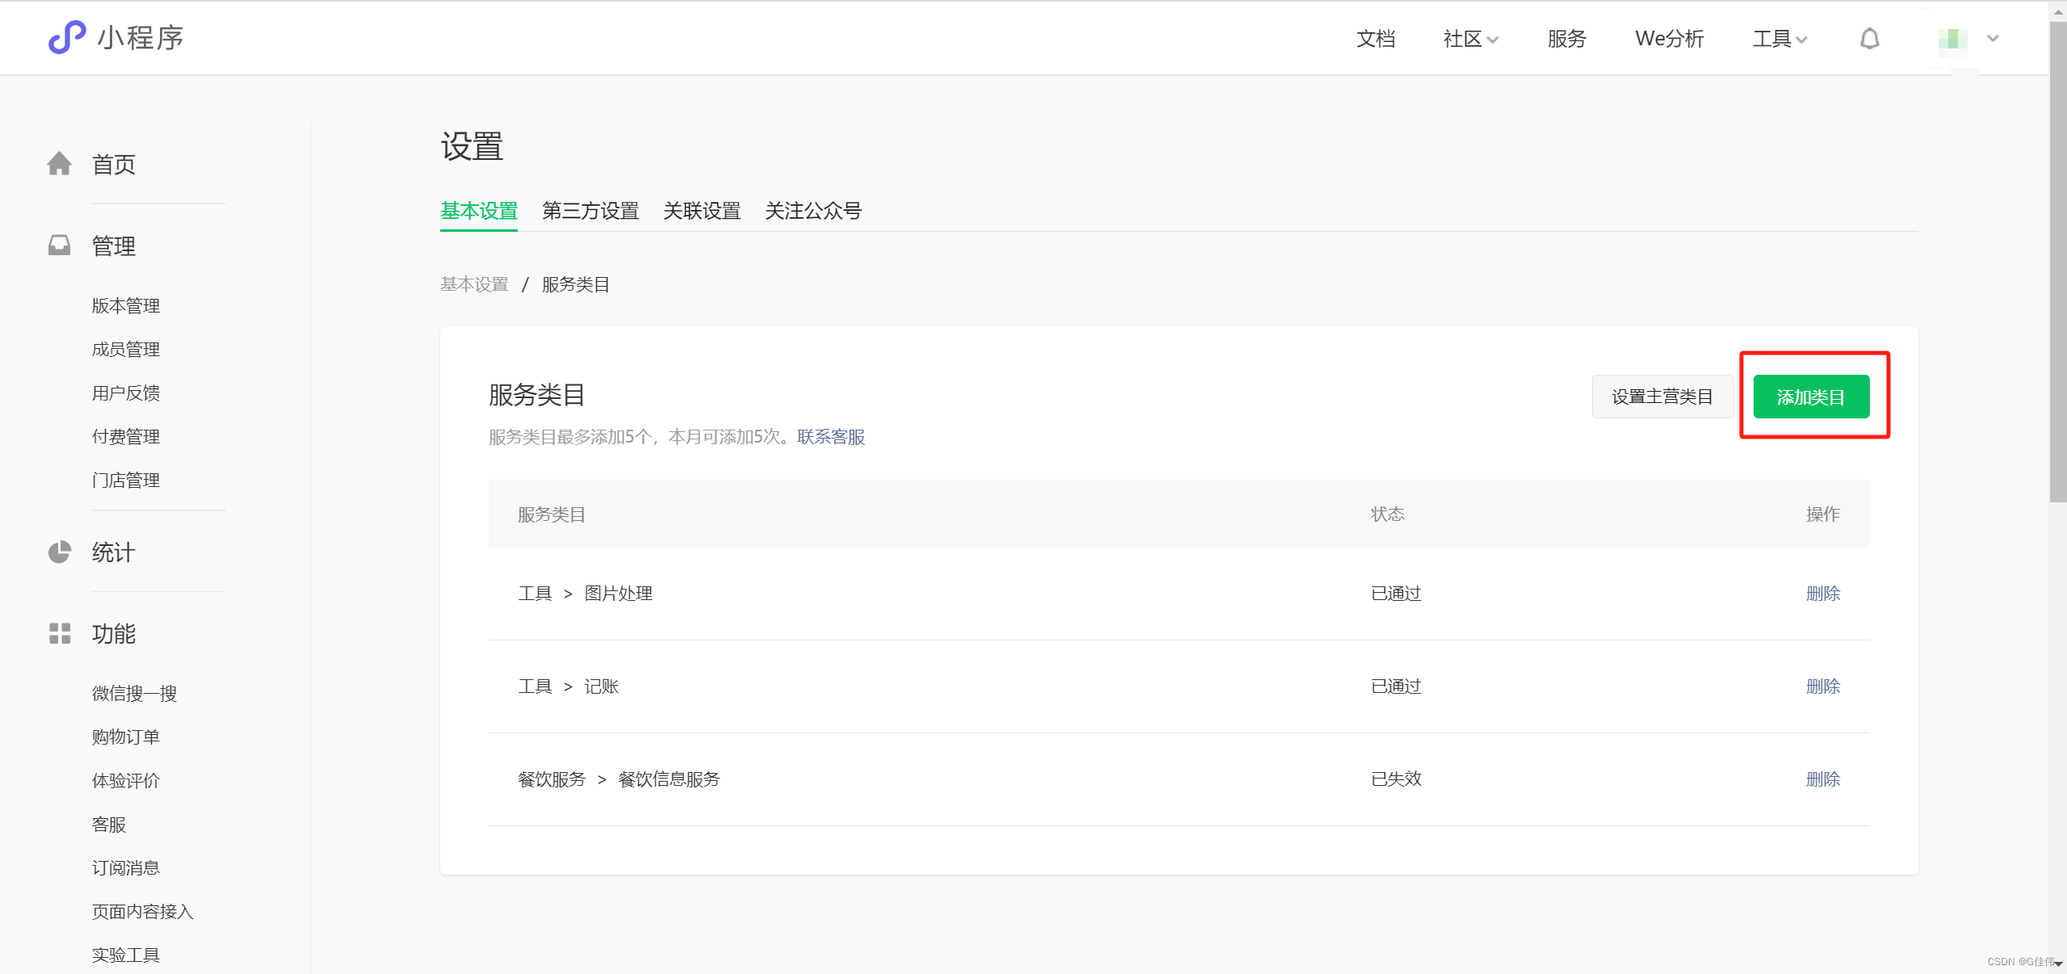Go to 基本设置 breadcrumb link
Viewport: 2067px width, 974px height.
click(474, 284)
